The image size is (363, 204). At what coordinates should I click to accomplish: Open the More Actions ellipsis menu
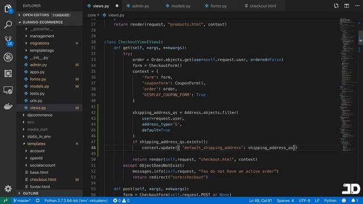click(x=357, y=6)
